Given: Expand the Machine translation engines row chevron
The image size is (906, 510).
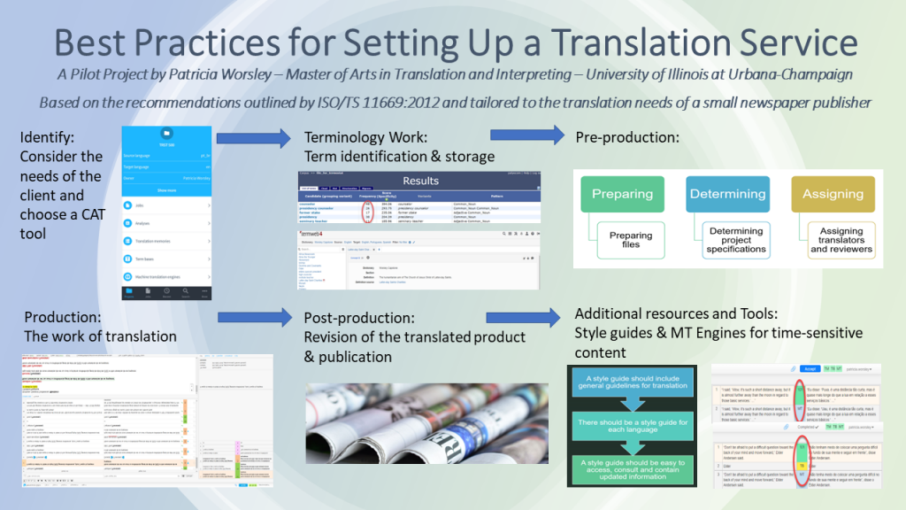Looking at the screenshot, I should pos(209,277).
